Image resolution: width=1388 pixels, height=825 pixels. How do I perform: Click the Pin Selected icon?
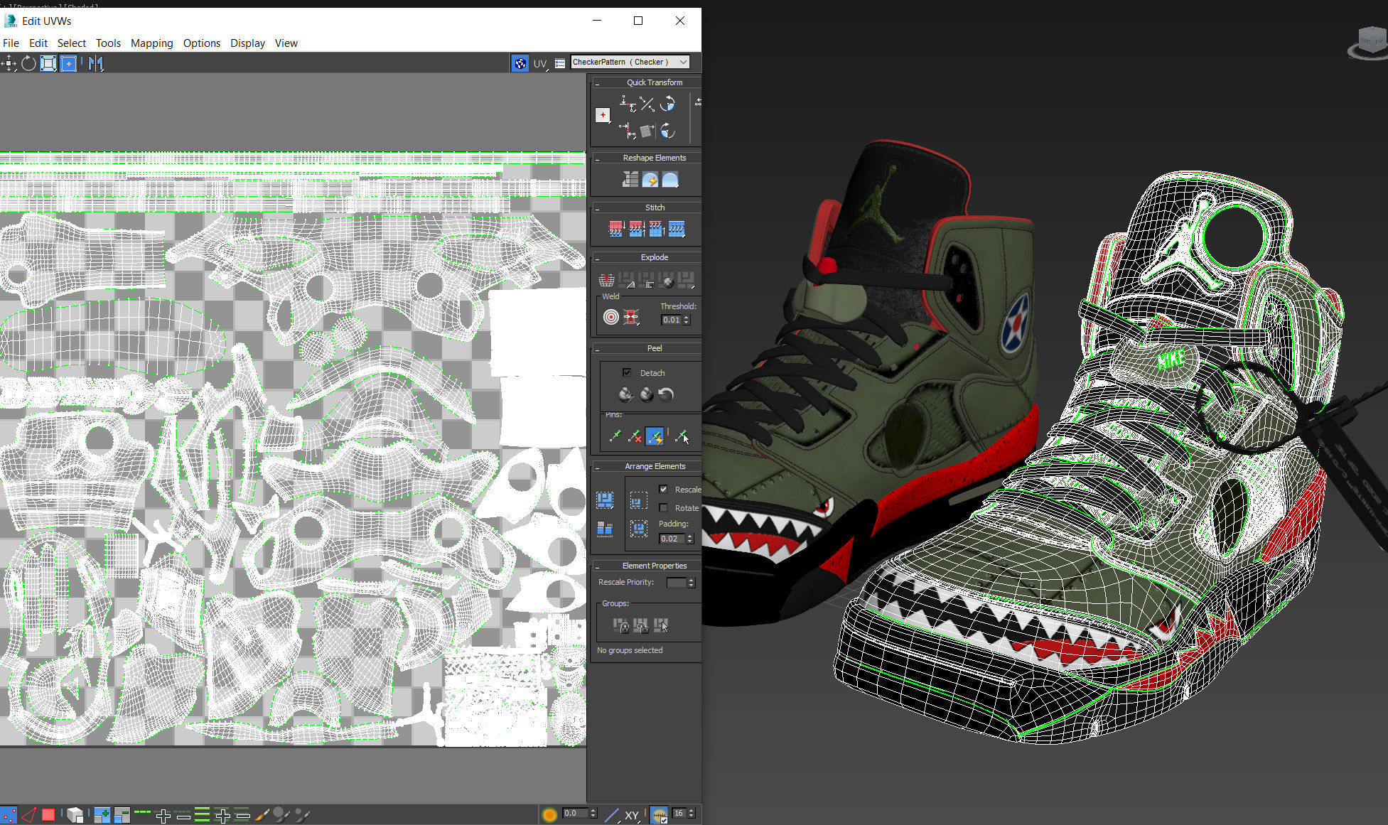(615, 435)
